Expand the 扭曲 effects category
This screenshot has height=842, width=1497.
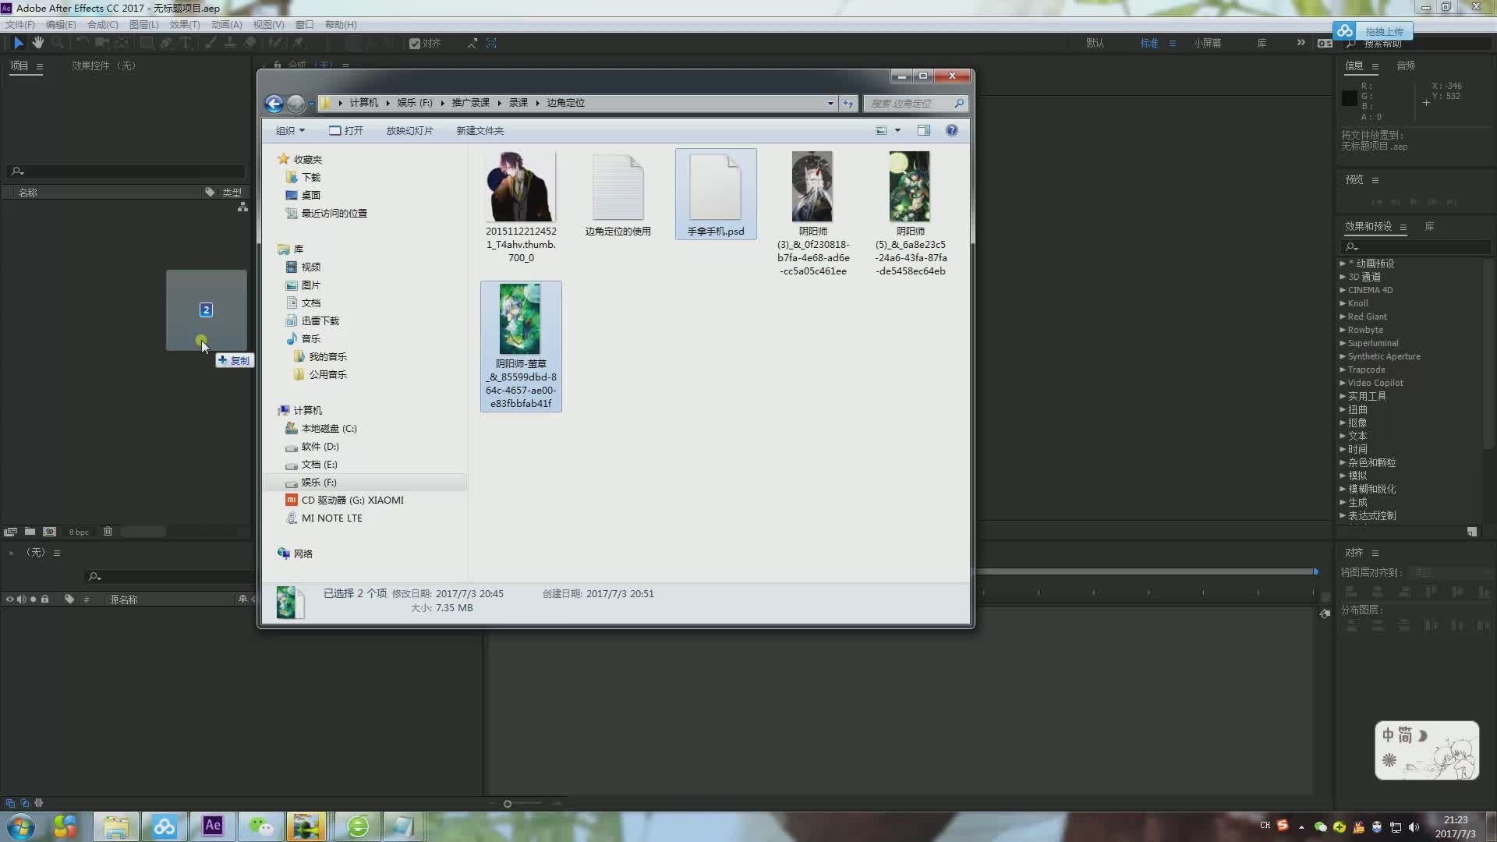[1343, 409]
